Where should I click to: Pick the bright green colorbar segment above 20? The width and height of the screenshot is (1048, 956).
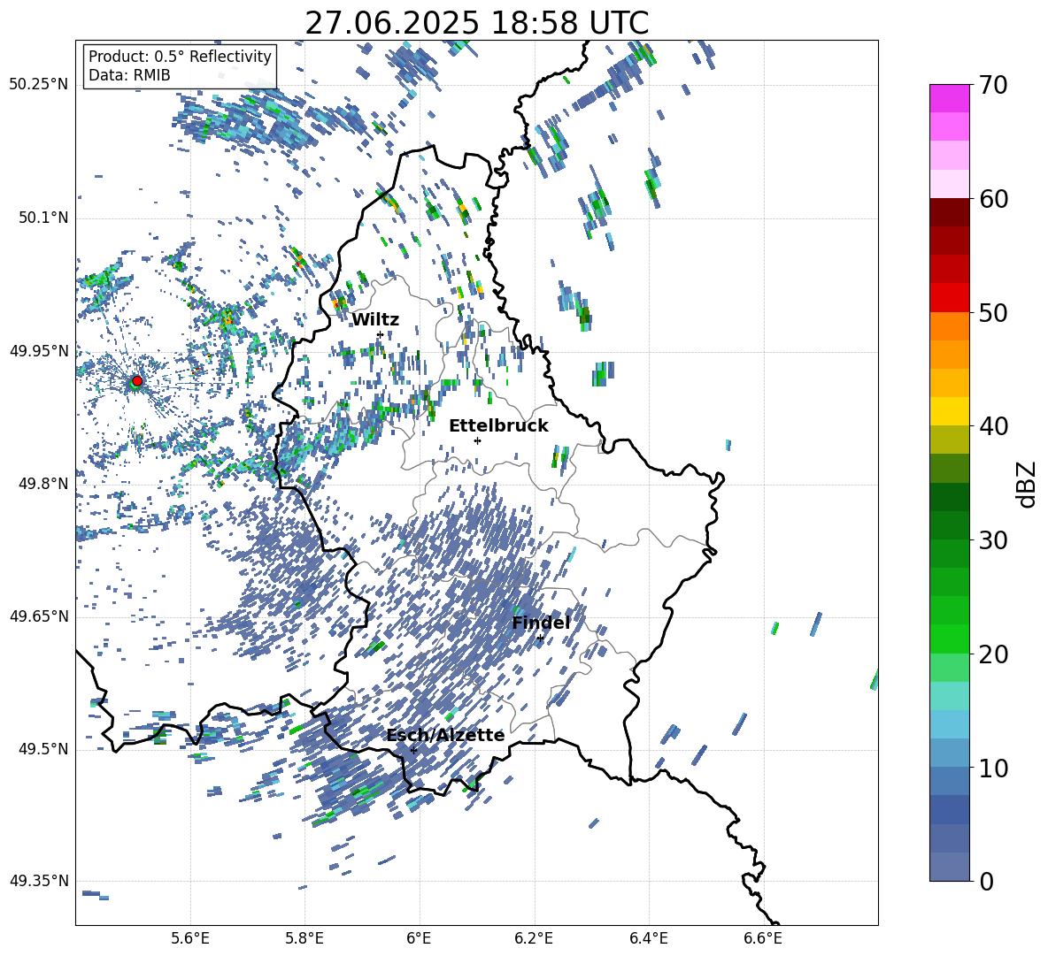[x=949, y=639]
